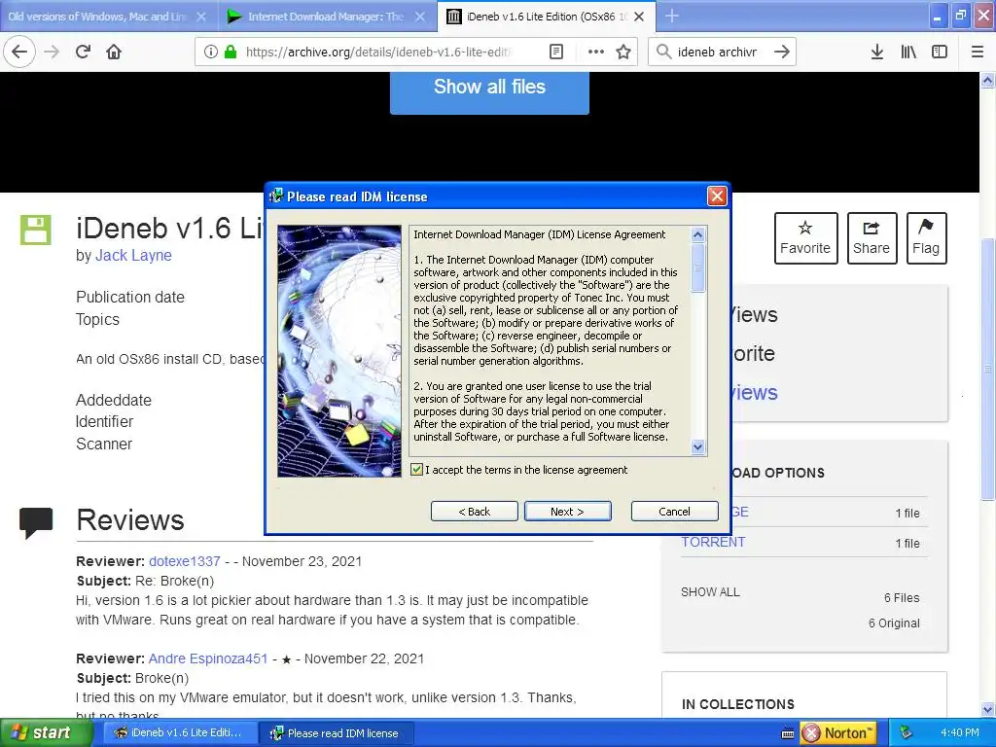Switch to Internet Download Manager tab
Image resolution: width=996 pixels, height=747 pixels.
tap(327, 17)
